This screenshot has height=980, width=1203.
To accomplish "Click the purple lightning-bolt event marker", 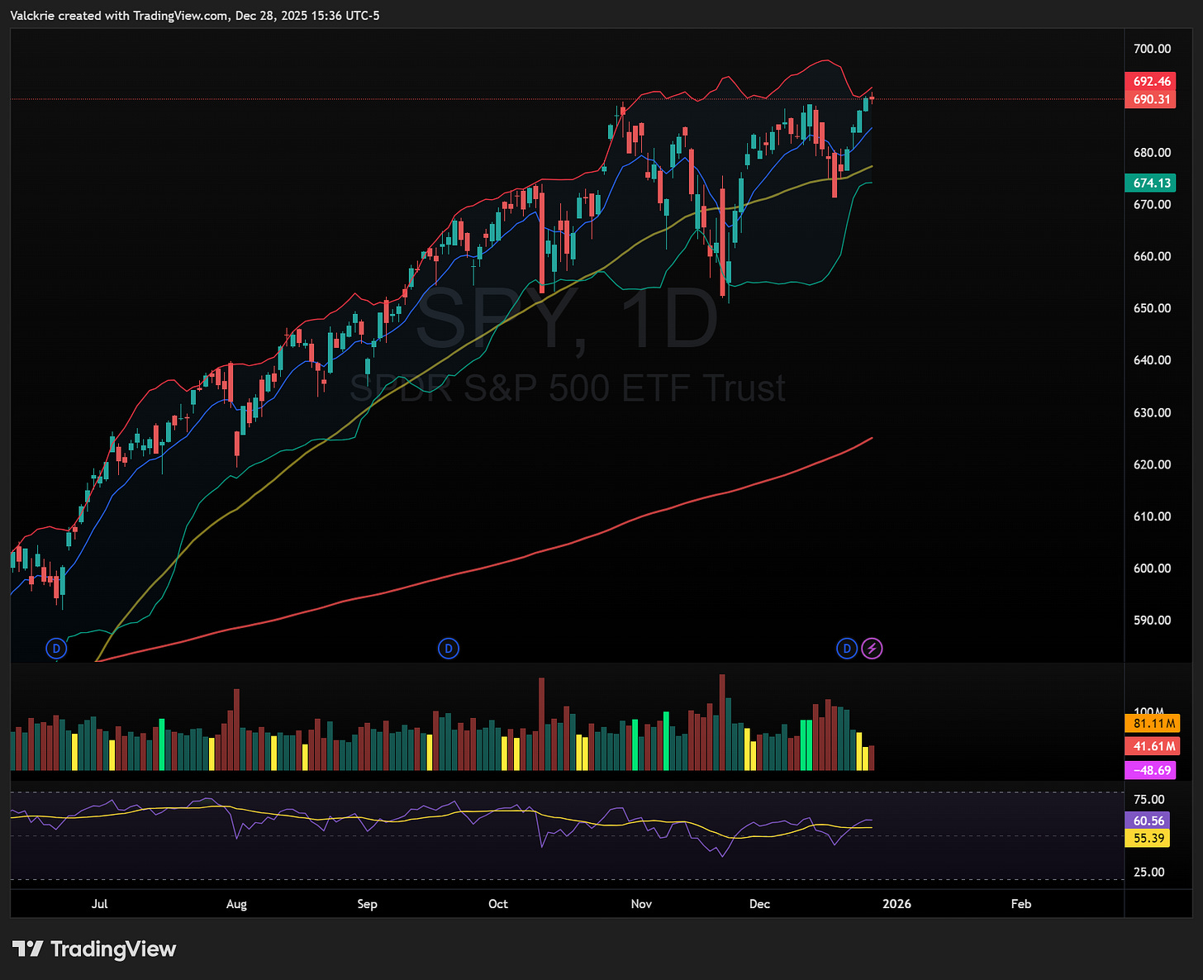I will tap(873, 649).
